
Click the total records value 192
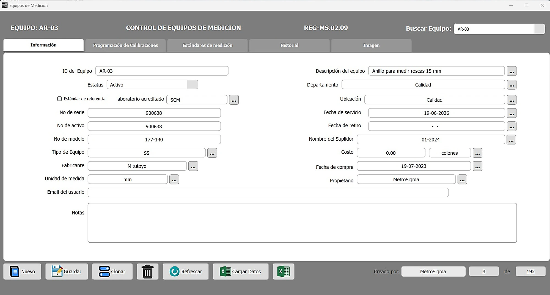click(530, 271)
